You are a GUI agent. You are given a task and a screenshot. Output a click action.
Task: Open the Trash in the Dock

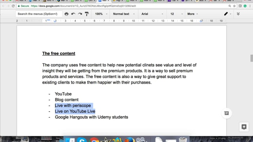(x=183, y=139)
